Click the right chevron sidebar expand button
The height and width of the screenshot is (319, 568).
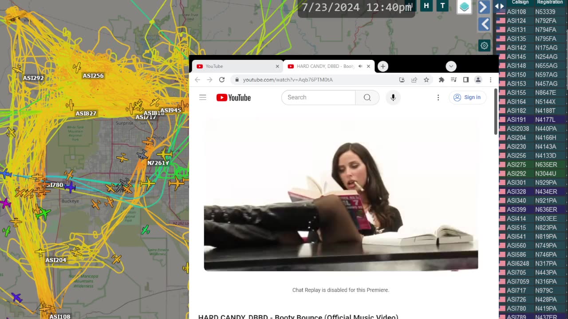pos(484,7)
